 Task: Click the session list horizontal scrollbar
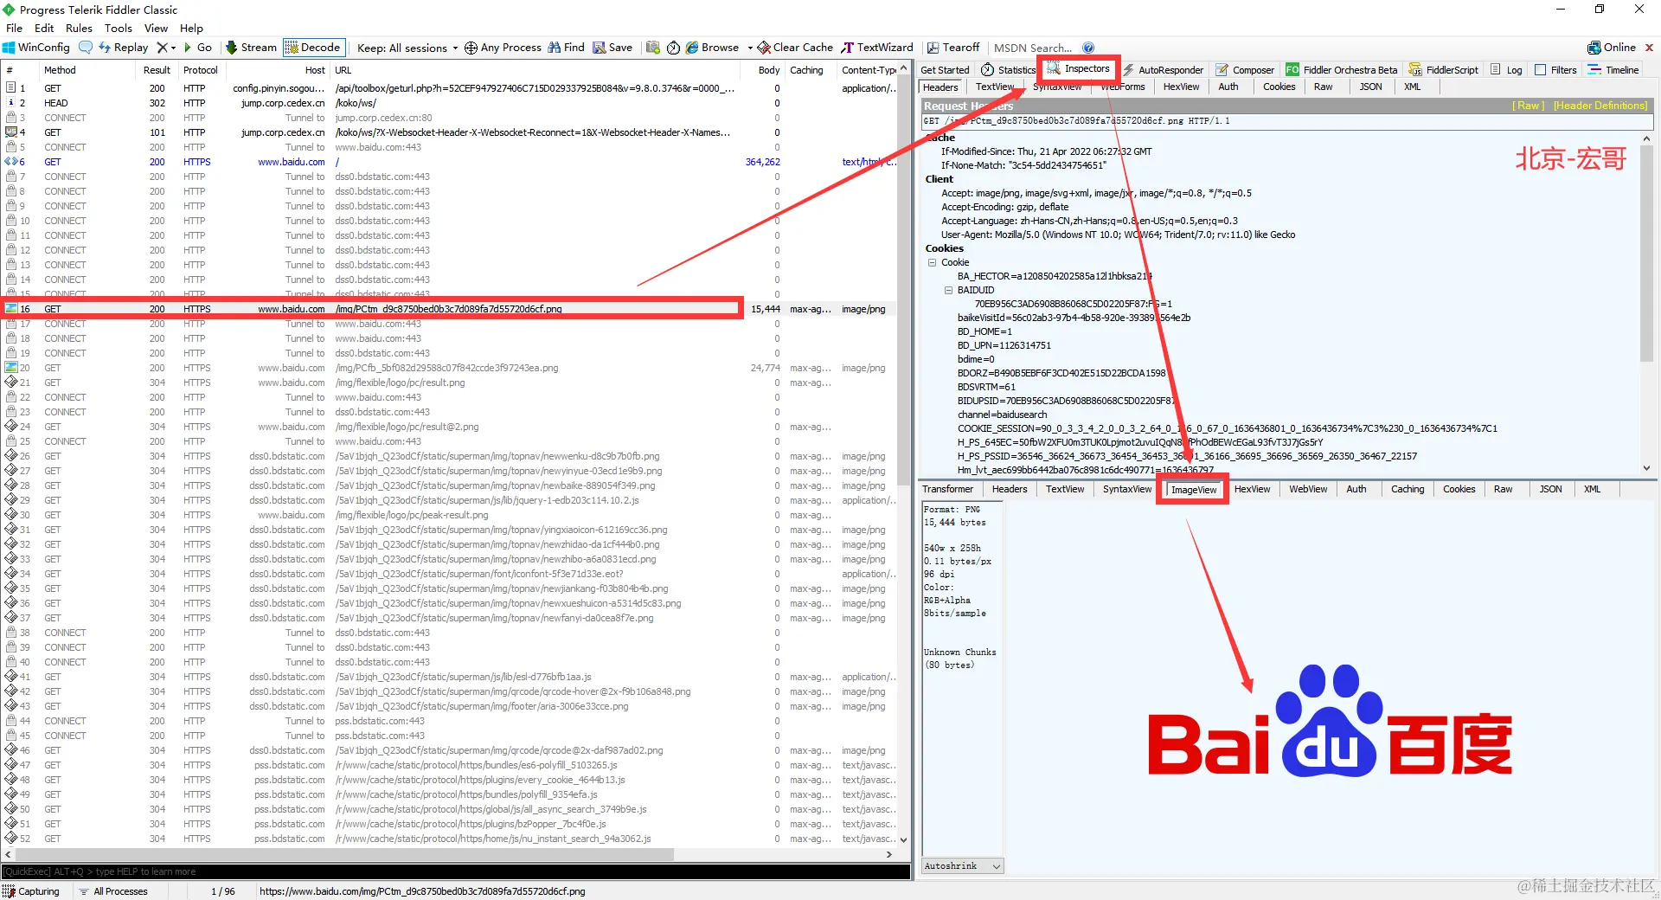pos(343,854)
